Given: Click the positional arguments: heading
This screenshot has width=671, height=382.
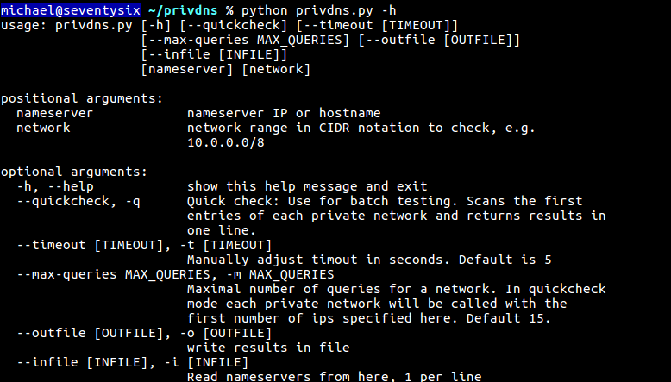Looking at the screenshot, I should pos(82,98).
